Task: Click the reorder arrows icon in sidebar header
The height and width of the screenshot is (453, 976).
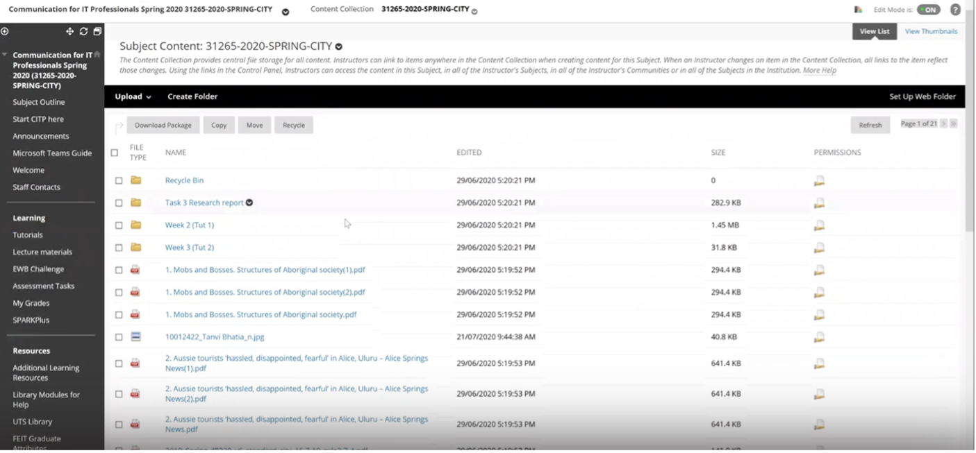Action: pyautogui.click(x=69, y=31)
